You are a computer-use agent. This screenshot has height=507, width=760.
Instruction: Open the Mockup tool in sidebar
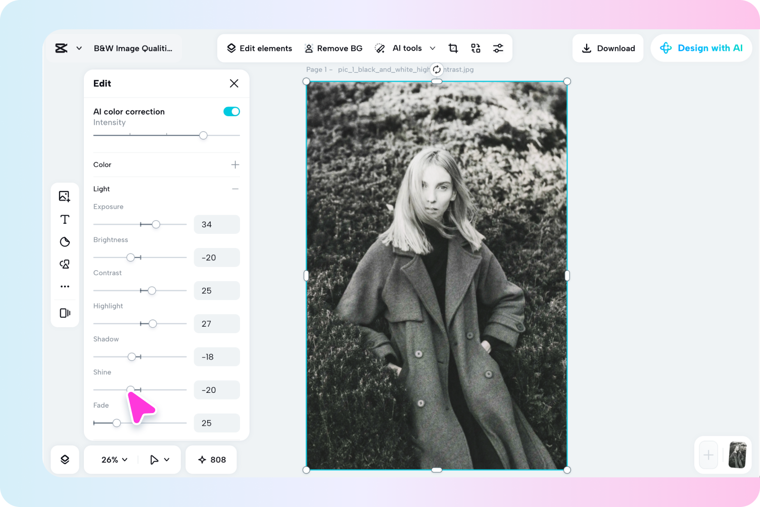tap(65, 313)
